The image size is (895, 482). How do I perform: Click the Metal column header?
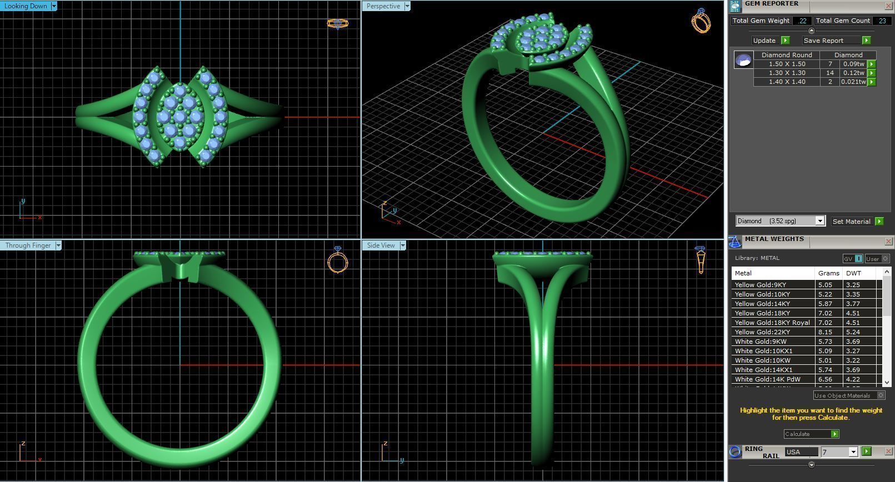tap(773, 273)
